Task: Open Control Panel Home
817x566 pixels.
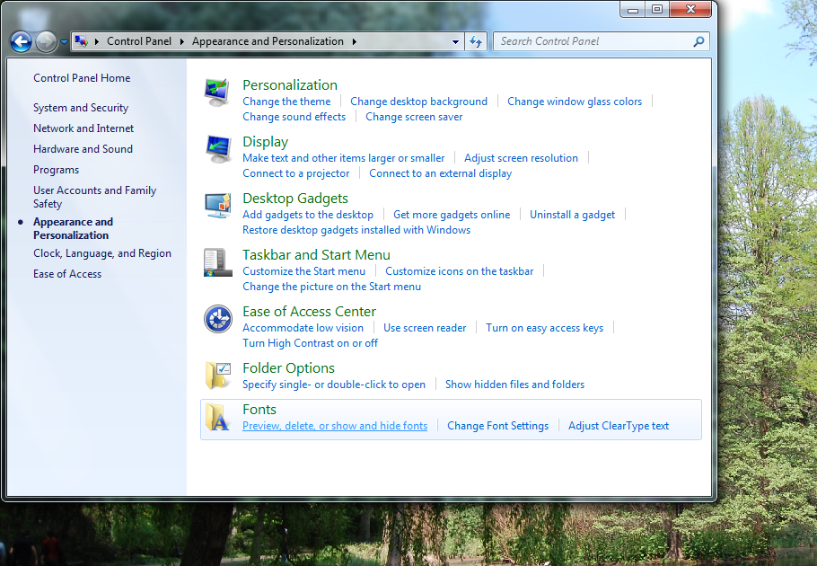Action: pyautogui.click(x=82, y=78)
